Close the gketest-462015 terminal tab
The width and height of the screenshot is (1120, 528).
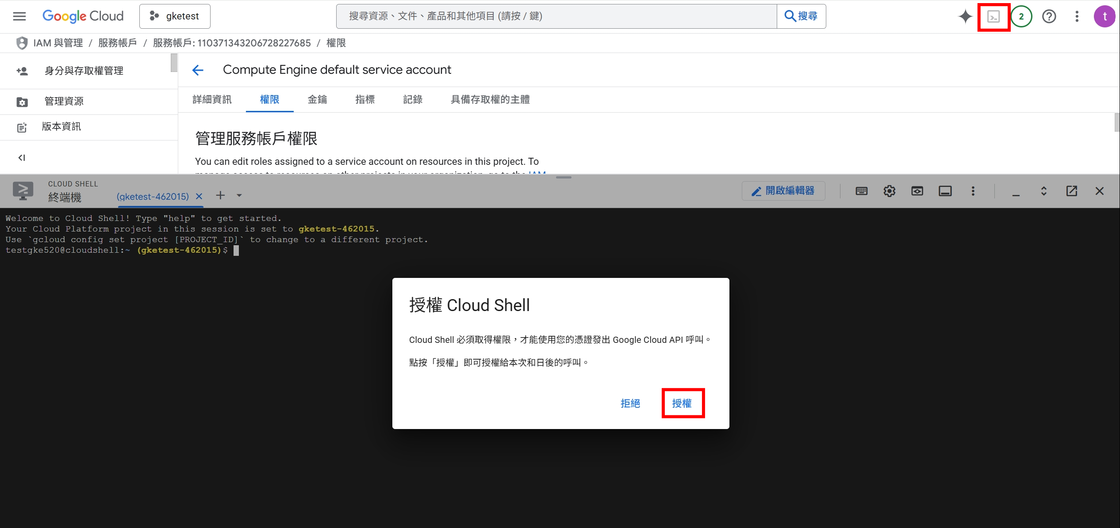199,196
